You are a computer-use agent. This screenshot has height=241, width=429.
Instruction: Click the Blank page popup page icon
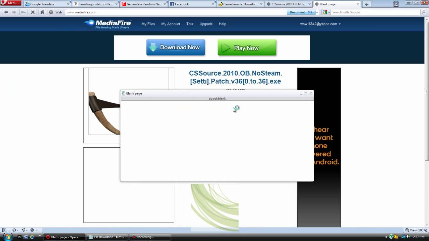(x=123, y=93)
